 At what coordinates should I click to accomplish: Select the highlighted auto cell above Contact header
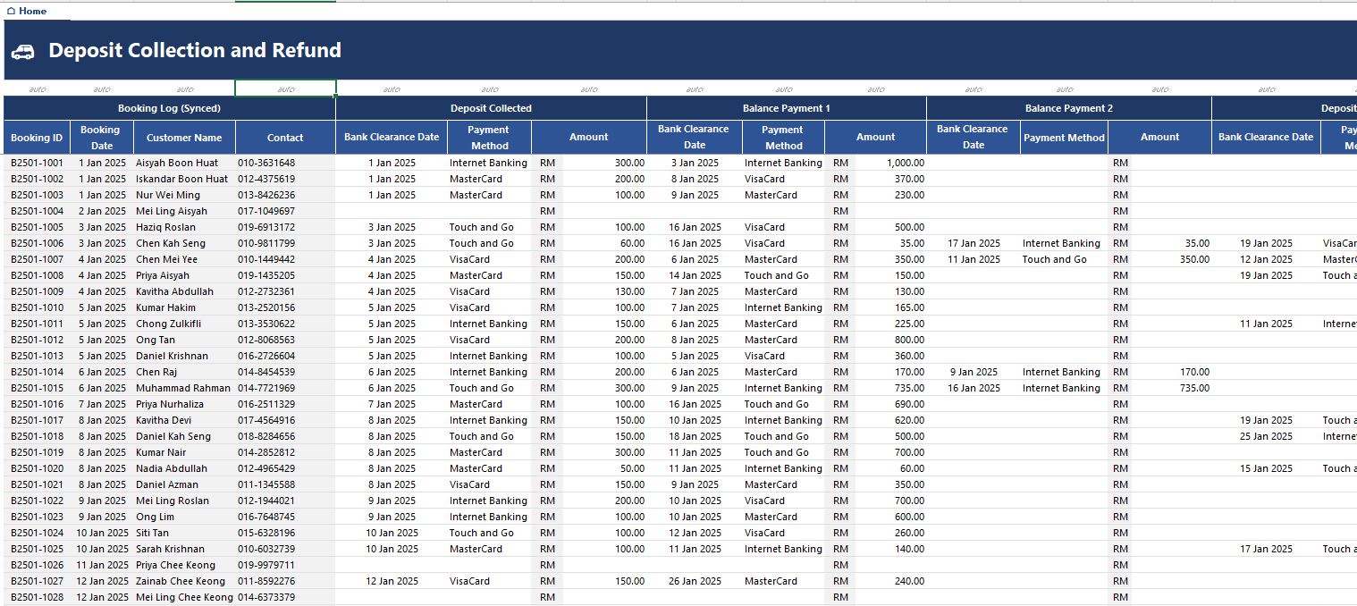coord(286,88)
